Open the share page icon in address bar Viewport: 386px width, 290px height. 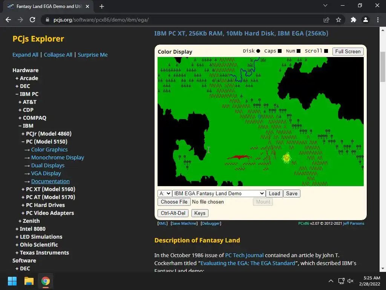[326, 20]
